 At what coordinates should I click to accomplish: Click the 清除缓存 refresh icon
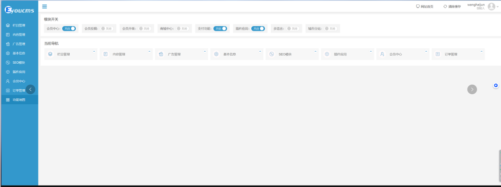[x=445, y=7]
